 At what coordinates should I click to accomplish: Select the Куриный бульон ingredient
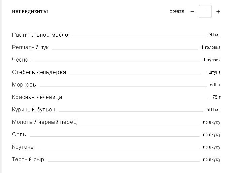click(34, 110)
